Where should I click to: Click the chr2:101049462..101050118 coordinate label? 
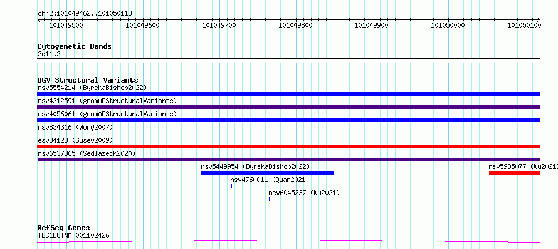pyautogui.click(x=85, y=13)
